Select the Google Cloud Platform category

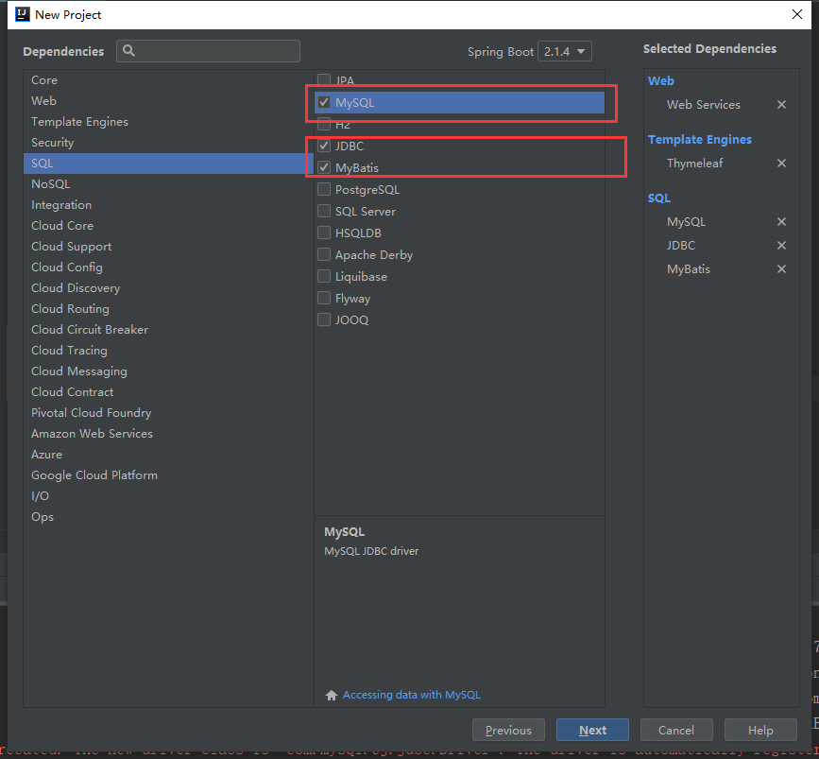tap(168, 475)
